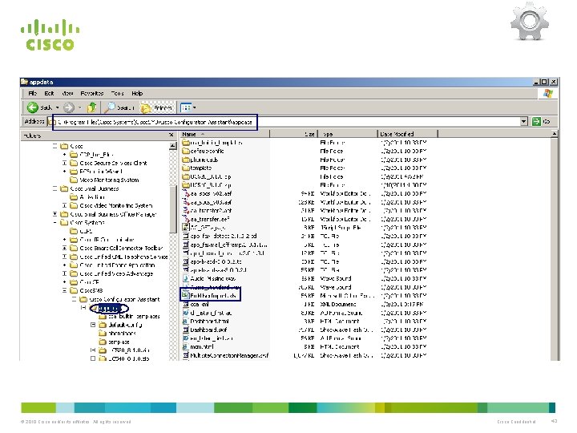This screenshot has width=577, height=433.
Task: Click the Views toolbar icon
Action: 186,107
